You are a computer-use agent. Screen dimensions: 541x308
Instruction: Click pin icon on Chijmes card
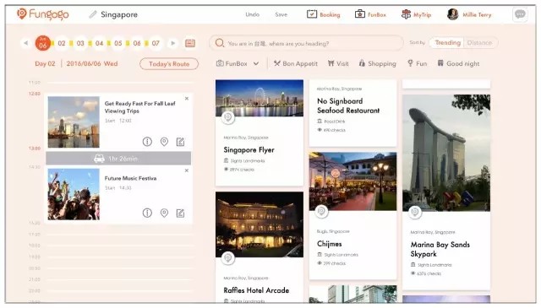click(321, 211)
